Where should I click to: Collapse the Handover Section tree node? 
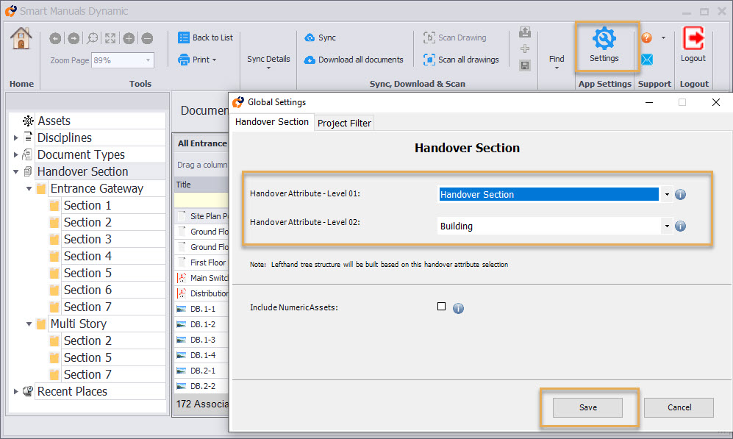[x=16, y=171]
